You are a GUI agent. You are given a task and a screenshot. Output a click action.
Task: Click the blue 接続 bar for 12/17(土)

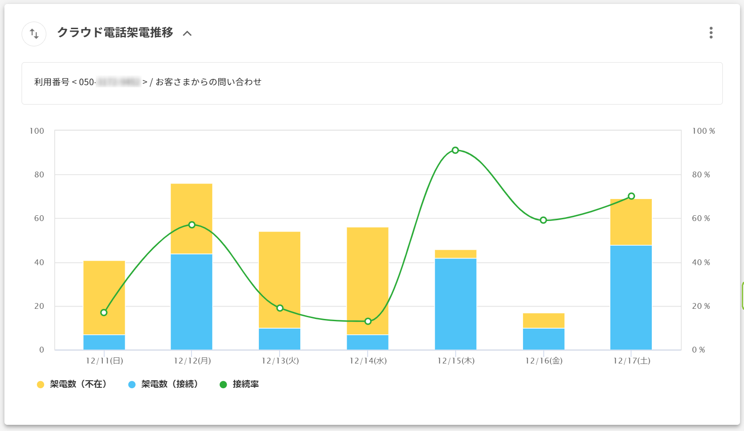[x=631, y=298]
